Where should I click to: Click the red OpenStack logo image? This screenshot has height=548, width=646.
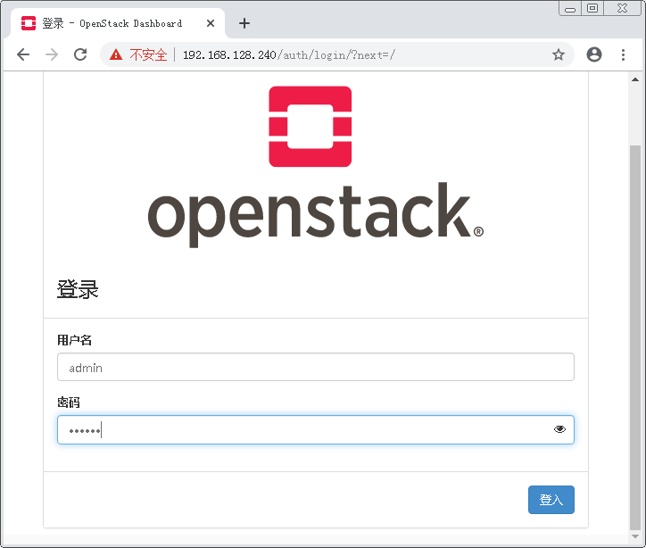click(x=311, y=127)
